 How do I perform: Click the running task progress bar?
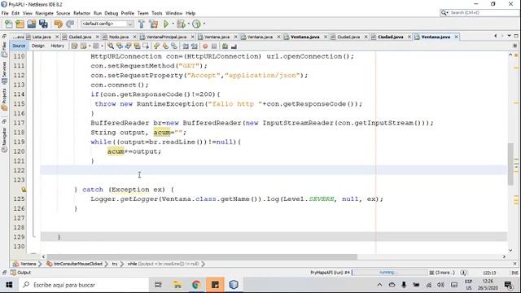coord(389,273)
